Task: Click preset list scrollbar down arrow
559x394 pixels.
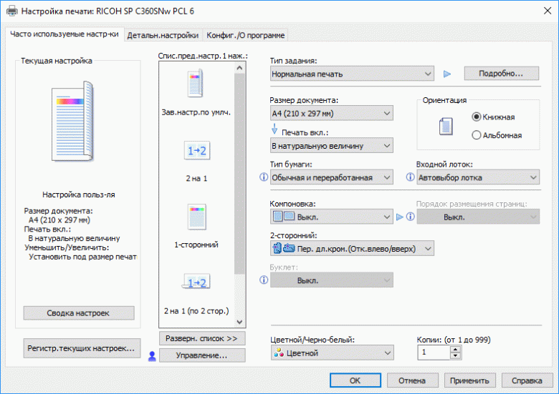Action: (239, 322)
